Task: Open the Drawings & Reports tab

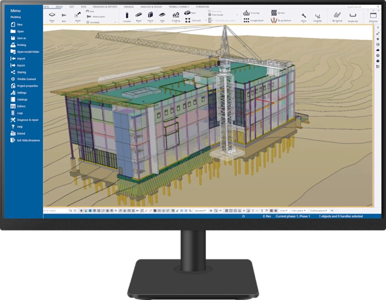Action: click(x=105, y=7)
